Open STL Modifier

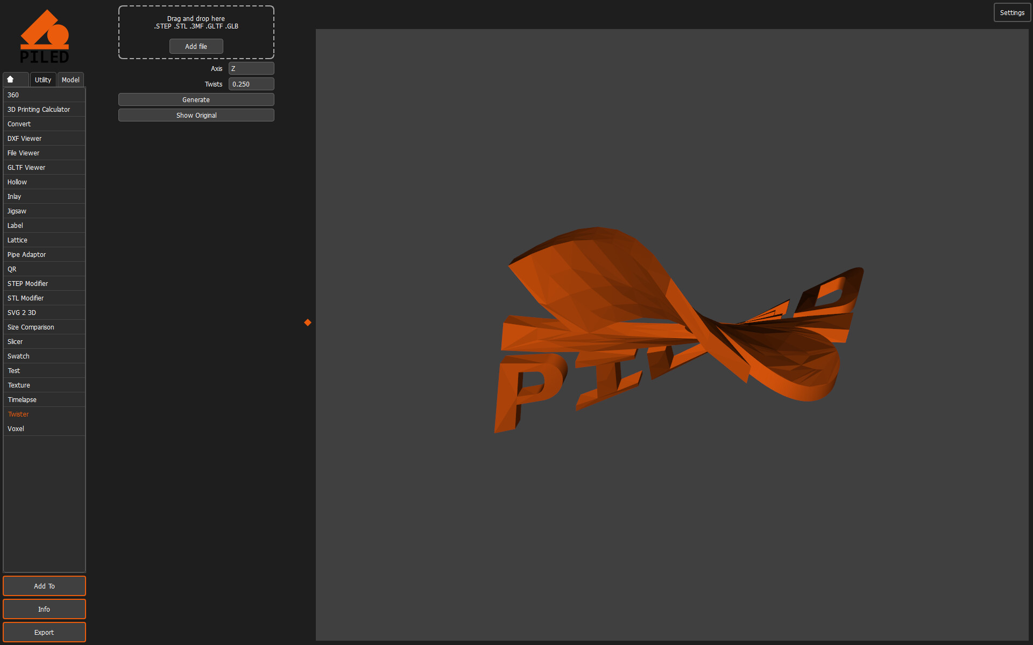pos(44,298)
